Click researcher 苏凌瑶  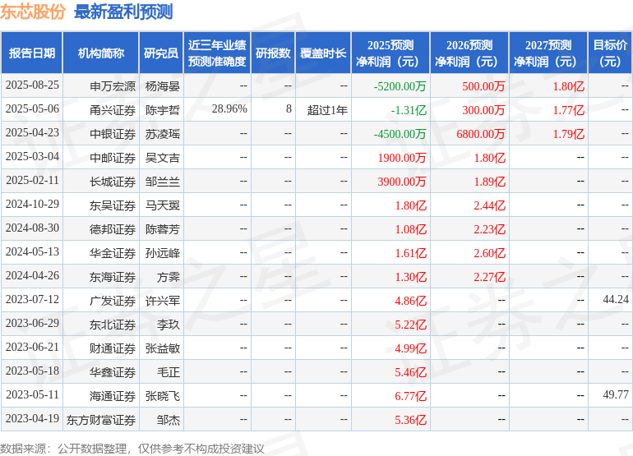pos(162,134)
